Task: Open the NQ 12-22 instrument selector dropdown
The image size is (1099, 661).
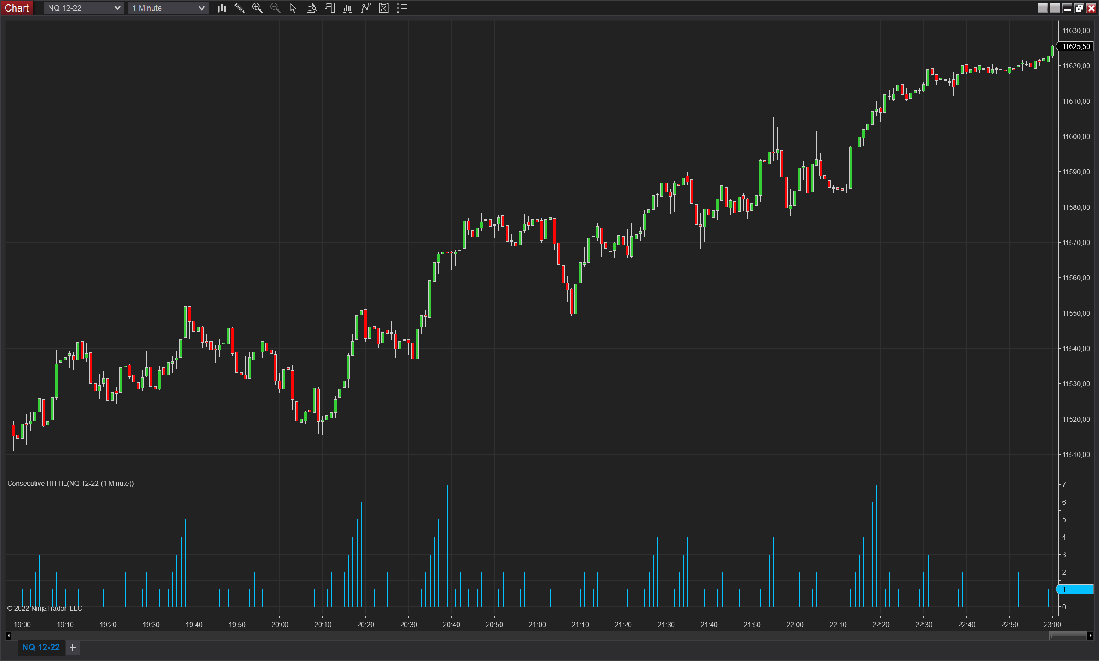Action: click(84, 8)
